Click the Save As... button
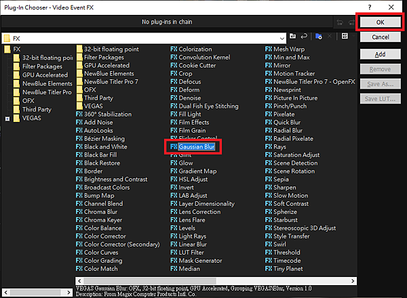The height and width of the screenshot is (298, 407). coord(381,84)
